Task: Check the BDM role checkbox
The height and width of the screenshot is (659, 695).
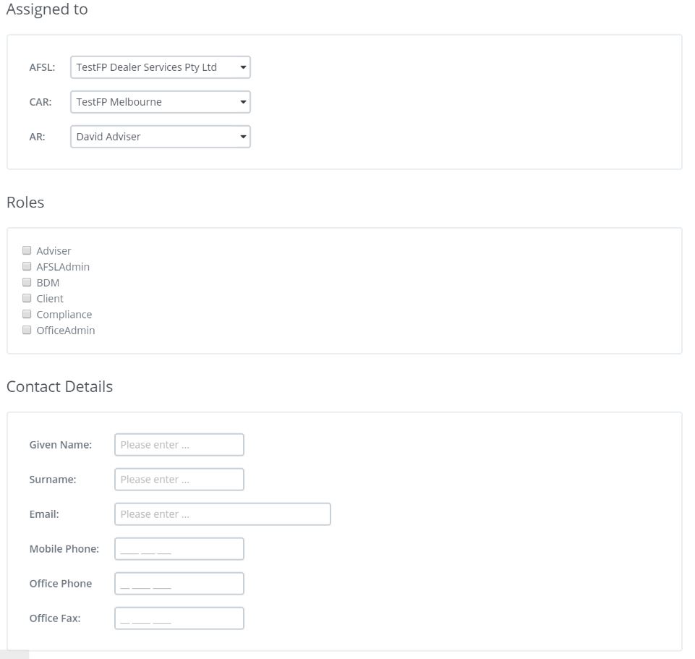Action: pyautogui.click(x=27, y=282)
